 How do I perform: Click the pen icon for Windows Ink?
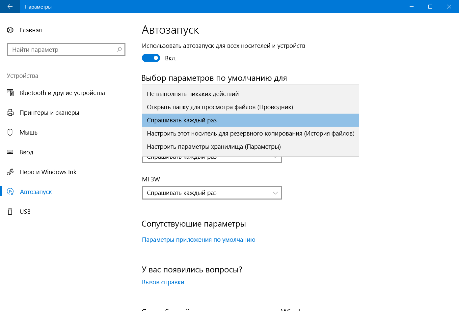click(10, 172)
